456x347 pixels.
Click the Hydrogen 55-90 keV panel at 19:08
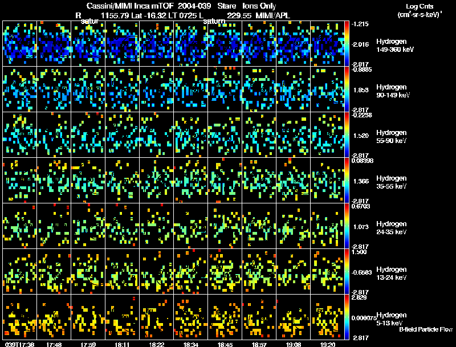(294, 135)
